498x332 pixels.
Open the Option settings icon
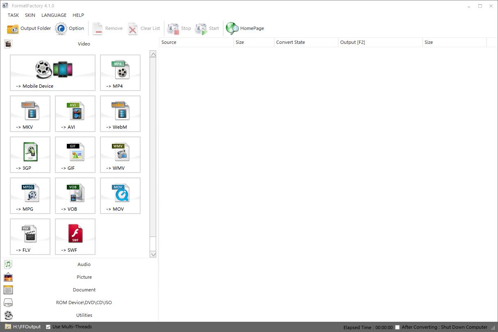pos(61,29)
